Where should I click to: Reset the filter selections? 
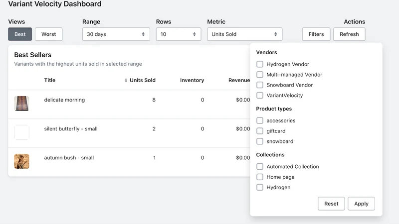point(331,204)
